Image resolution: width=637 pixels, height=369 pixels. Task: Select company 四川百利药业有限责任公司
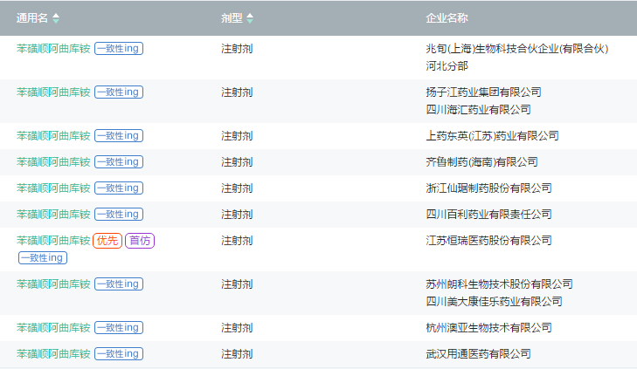488,215
